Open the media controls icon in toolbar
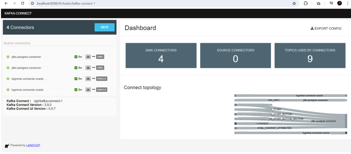This screenshot has height=154, width=351. (331, 3)
